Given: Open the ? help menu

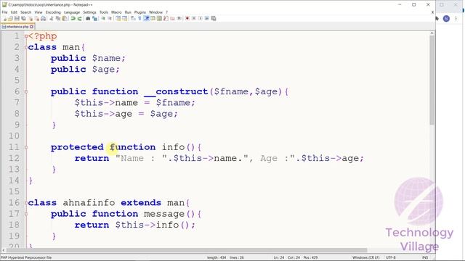Looking at the screenshot, I should (x=166, y=12).
